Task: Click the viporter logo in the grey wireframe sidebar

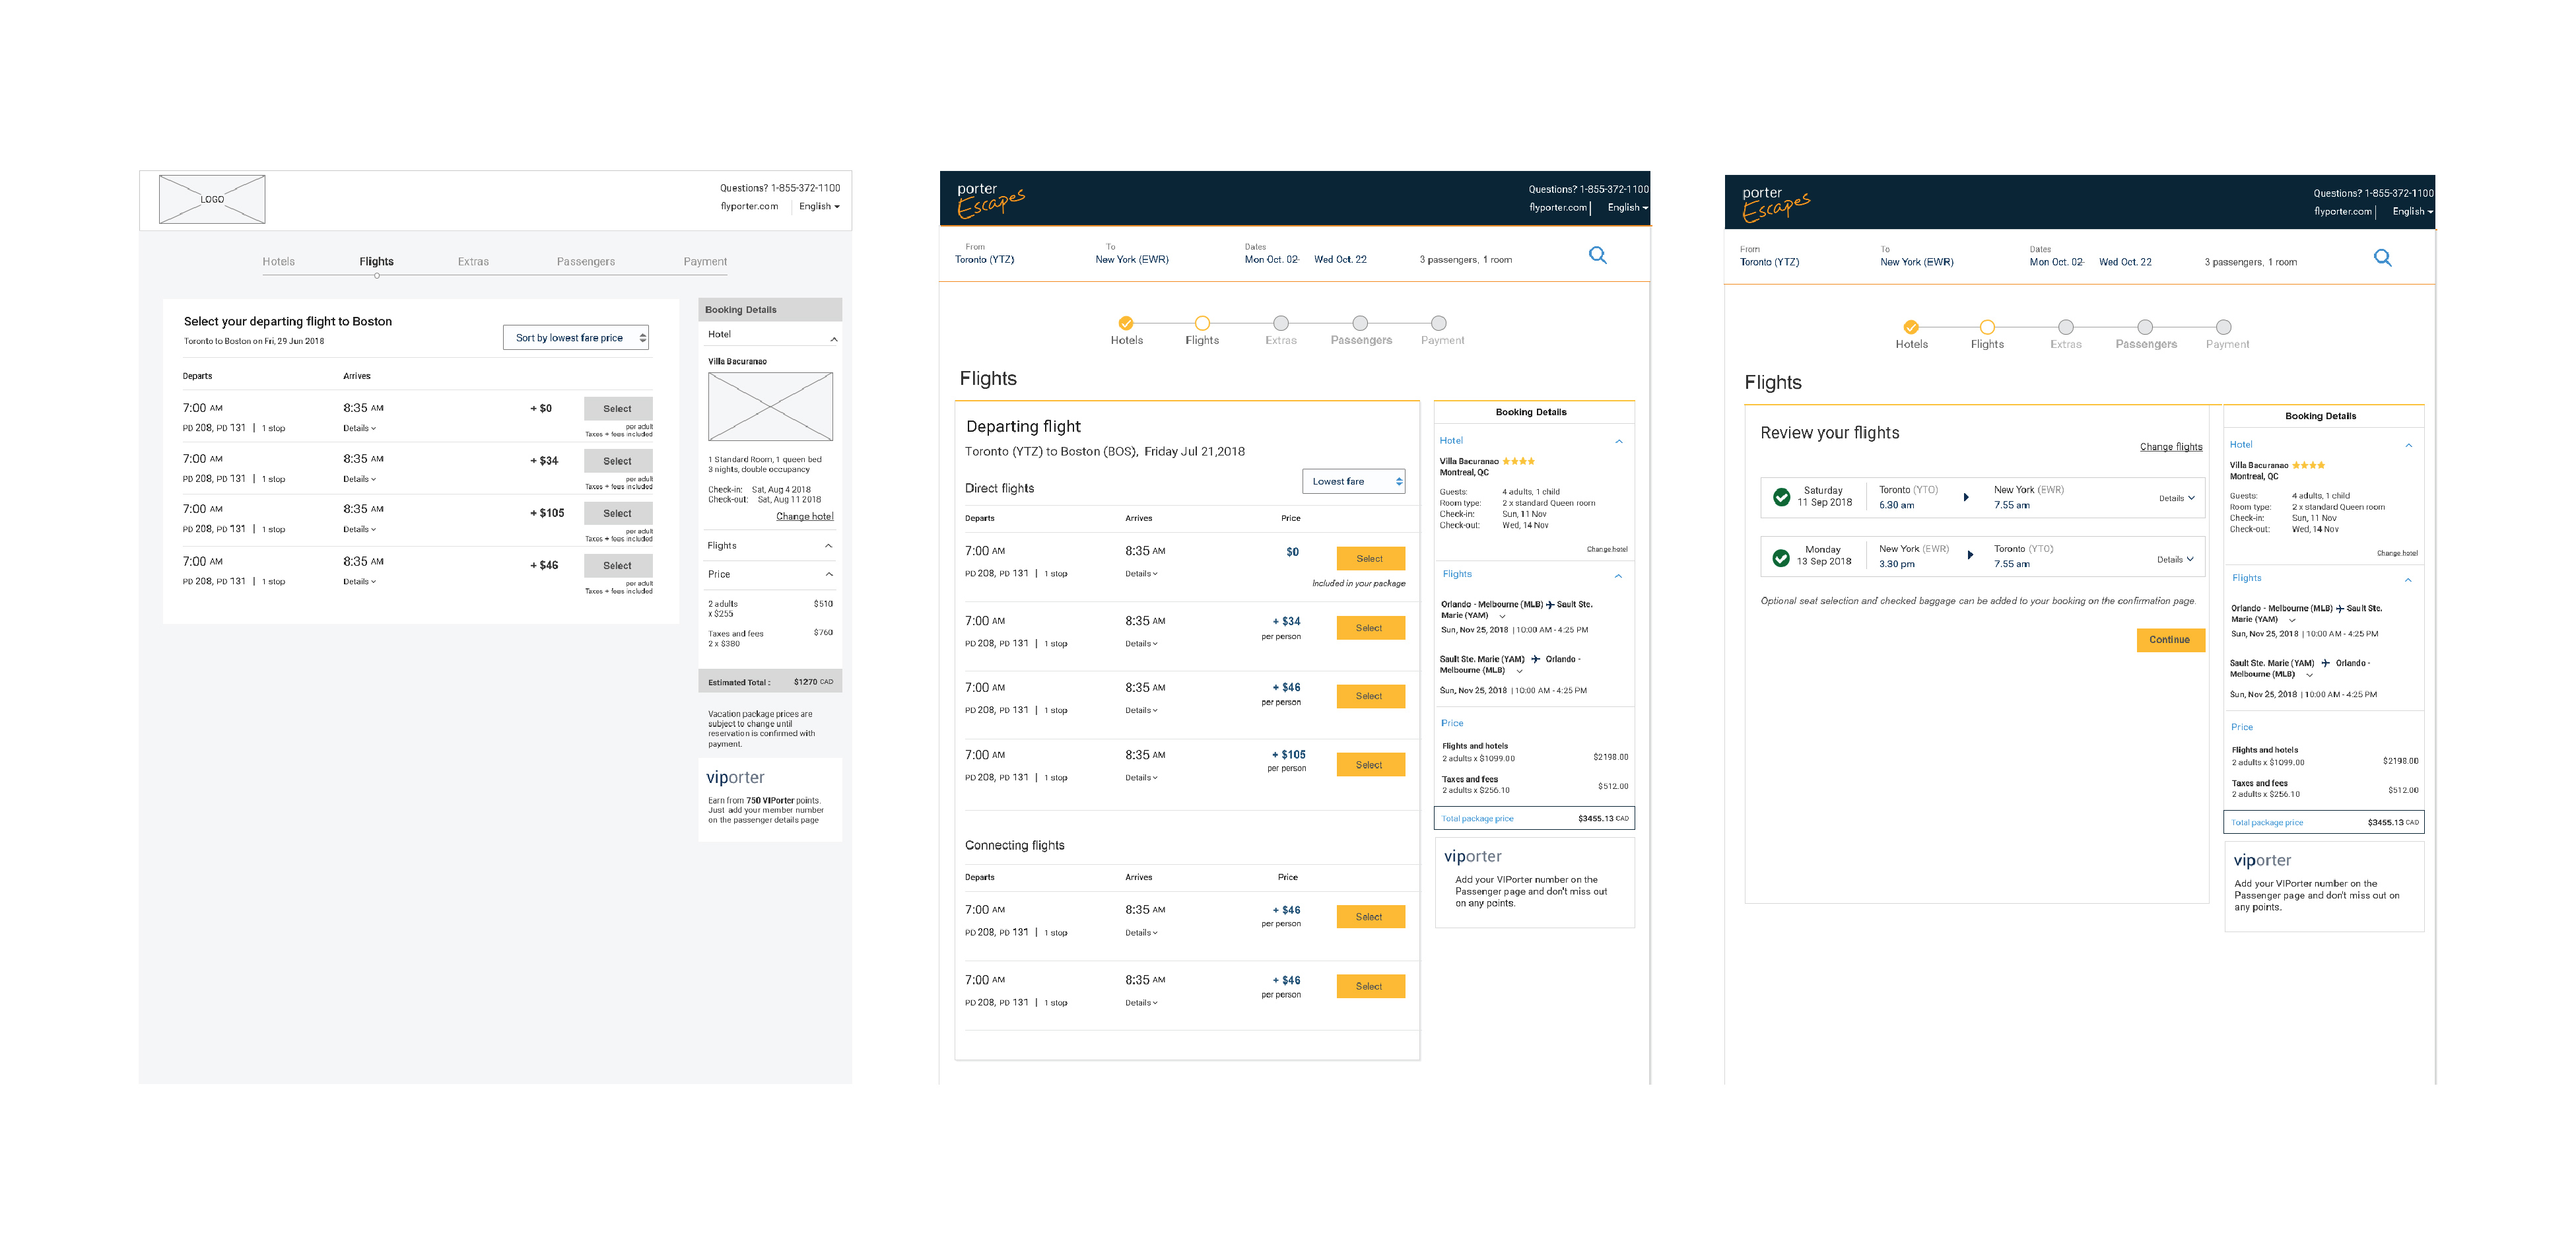Action: pos(735,778)
